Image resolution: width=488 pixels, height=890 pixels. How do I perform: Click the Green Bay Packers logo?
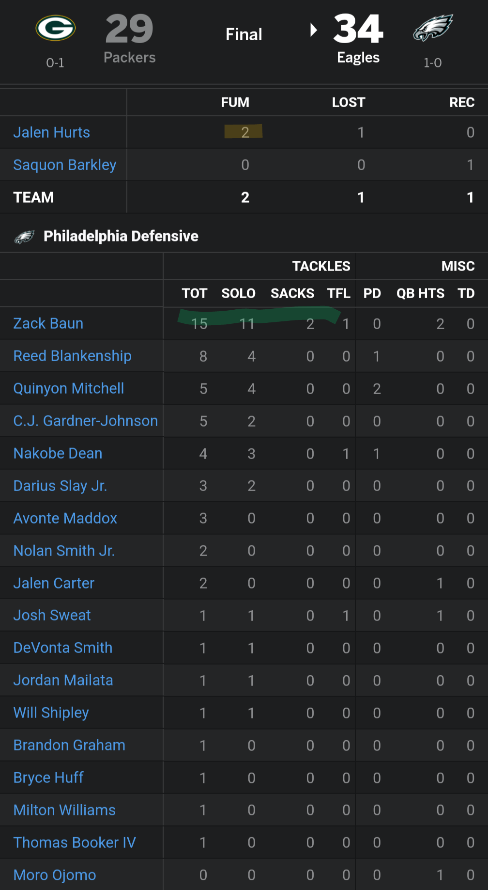coord(55,28)
